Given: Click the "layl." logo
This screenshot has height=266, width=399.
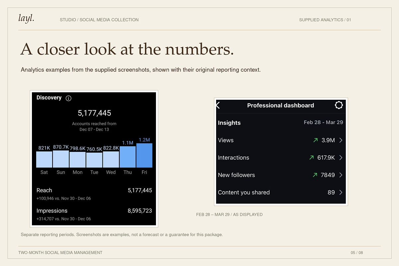Looking at the screenshot, I should pyautogui.click(x=26, y=19).
